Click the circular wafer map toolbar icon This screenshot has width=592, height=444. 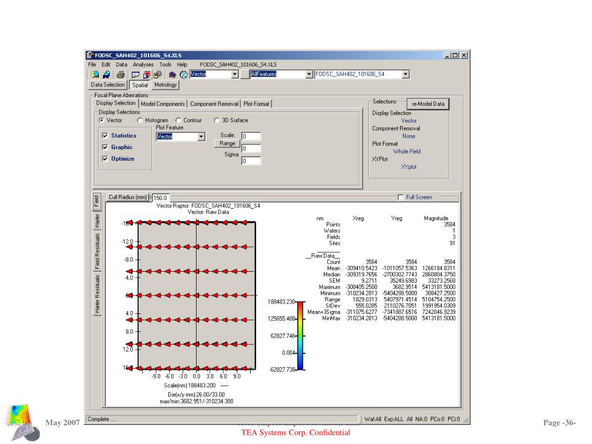[x=183, y=75]
